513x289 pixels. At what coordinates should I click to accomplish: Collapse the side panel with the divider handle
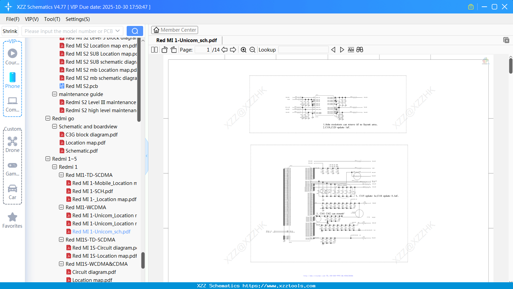147,156
